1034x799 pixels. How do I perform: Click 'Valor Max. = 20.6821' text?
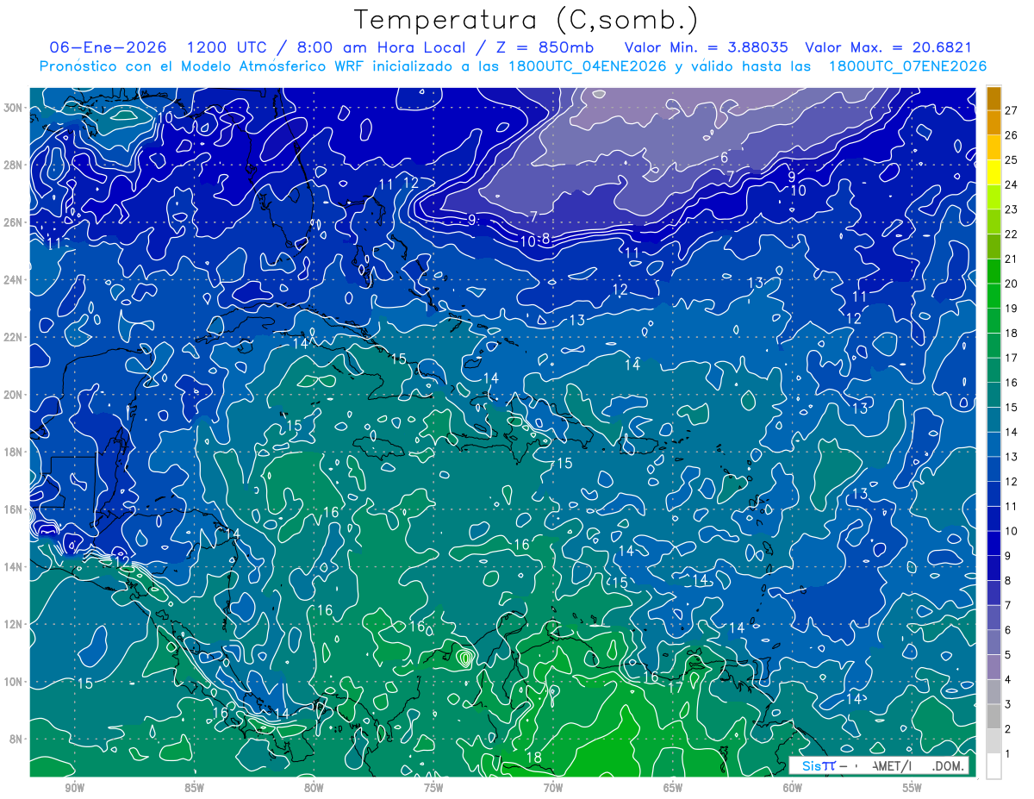pos(888,47)
